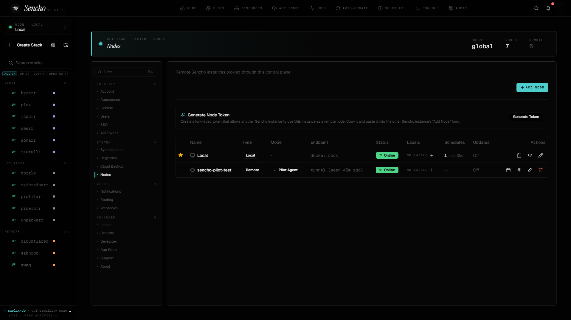Toggle the favorite star on the Local node
This screenshot has width=571, height=320.
181,155
